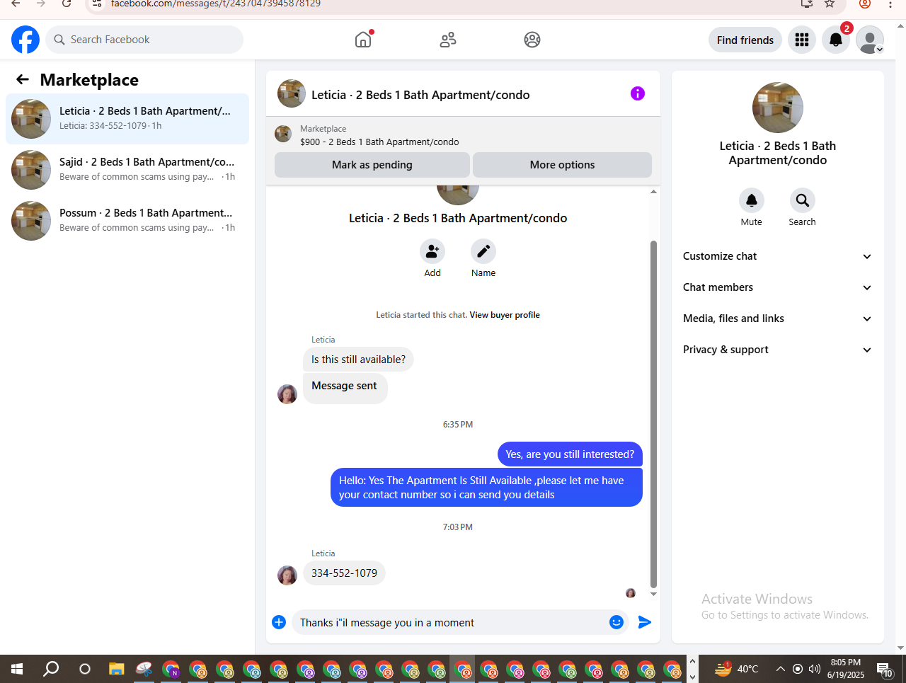Click the 'Hello: Yes The Apartment' message bubble
Image resolution: width=906 pixels, height=683 pixels.
pos(486,487)
